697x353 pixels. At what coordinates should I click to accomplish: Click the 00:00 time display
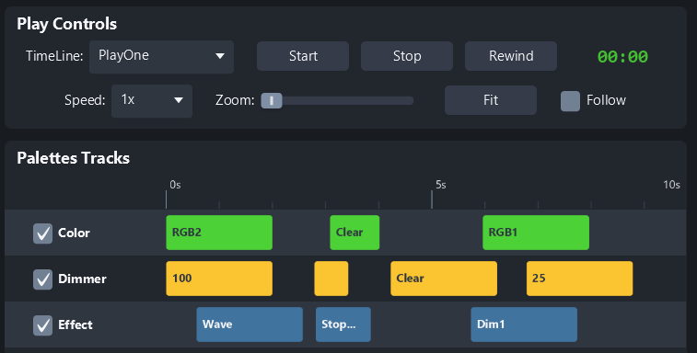[622, 57]
